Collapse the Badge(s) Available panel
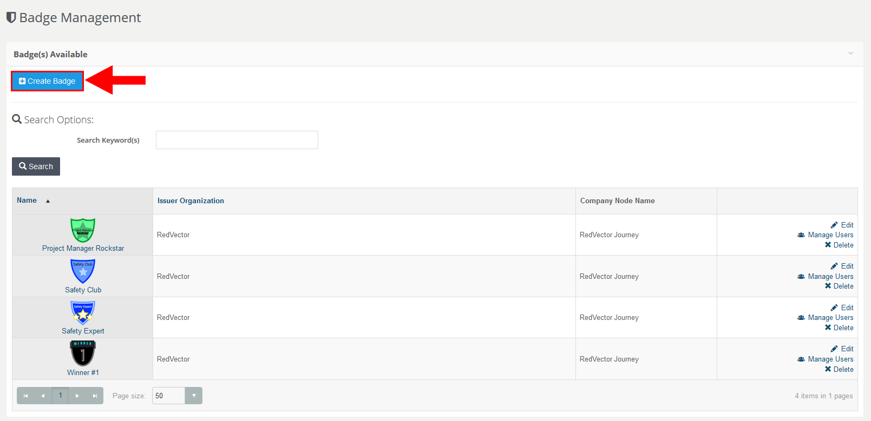Screen dimensions: 871x421 pyautogui.click(x=850, y=54)
